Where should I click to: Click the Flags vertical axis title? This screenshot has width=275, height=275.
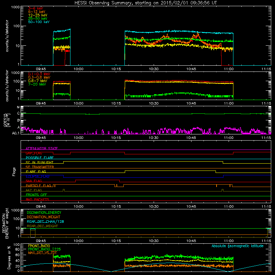tap(14, 172)
